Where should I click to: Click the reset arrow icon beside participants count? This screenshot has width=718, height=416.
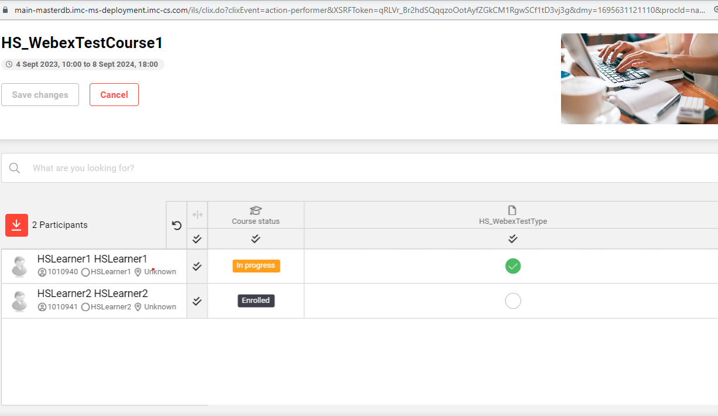176,226
